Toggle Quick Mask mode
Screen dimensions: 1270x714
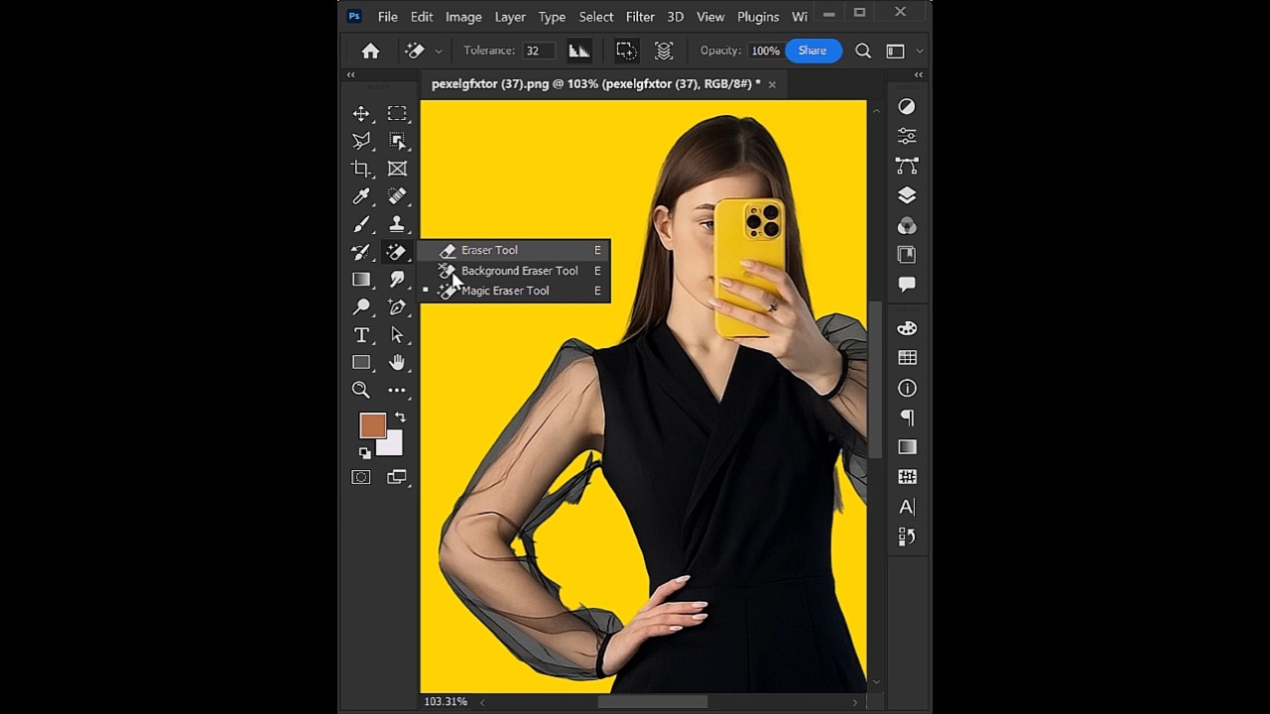click(x=361, y=477)
